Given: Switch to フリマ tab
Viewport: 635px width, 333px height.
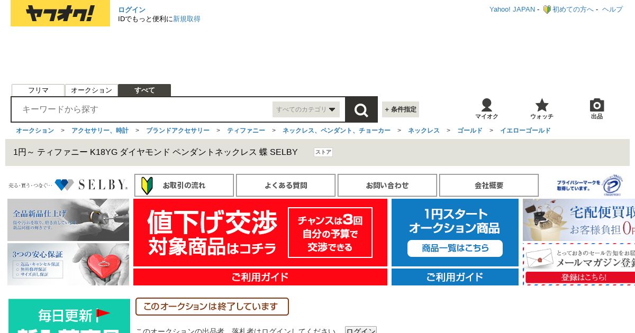Looking at the screenshot, I should (x=38, y=90).
